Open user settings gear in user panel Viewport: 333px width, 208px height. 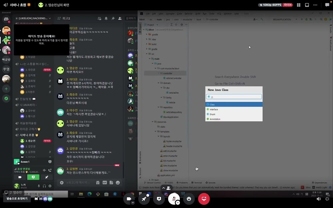tap(50, 186)
